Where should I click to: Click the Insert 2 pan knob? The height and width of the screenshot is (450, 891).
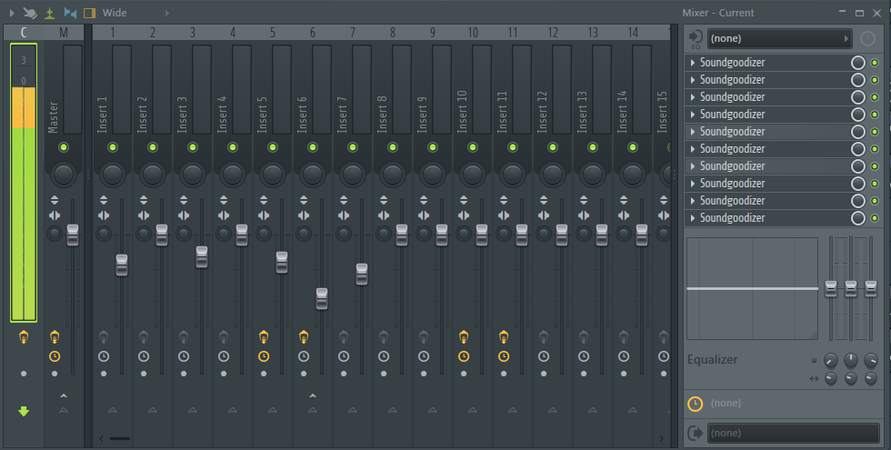153,174
